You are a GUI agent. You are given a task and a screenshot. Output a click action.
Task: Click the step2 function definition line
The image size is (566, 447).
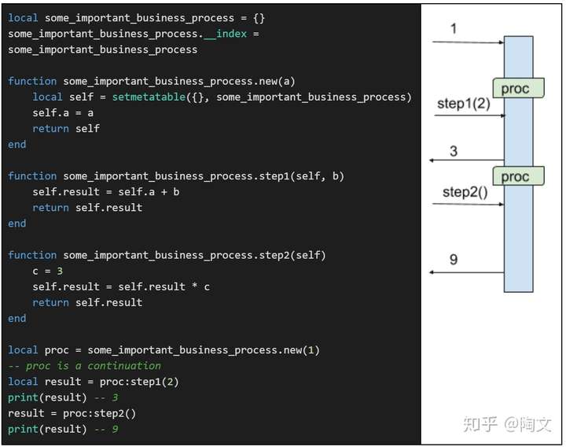pos(167,255)
